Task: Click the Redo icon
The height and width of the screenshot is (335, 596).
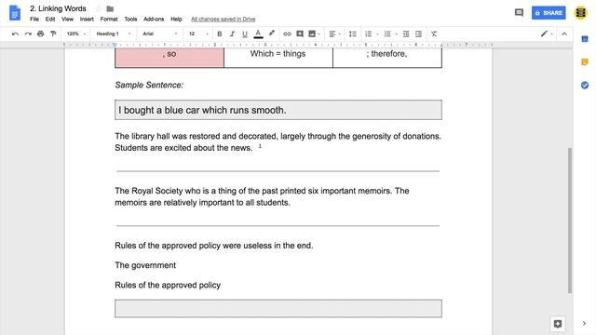Action: click(28, 33)
